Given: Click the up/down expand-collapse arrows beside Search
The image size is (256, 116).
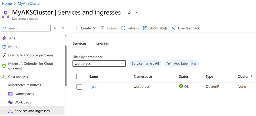Looking at the screenshot, I should (55, 28).
